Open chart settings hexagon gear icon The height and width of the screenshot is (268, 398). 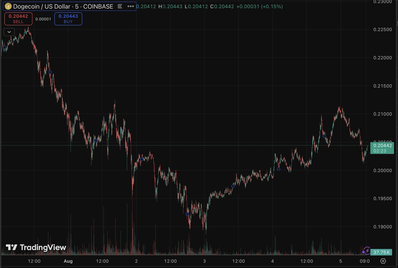383,261
